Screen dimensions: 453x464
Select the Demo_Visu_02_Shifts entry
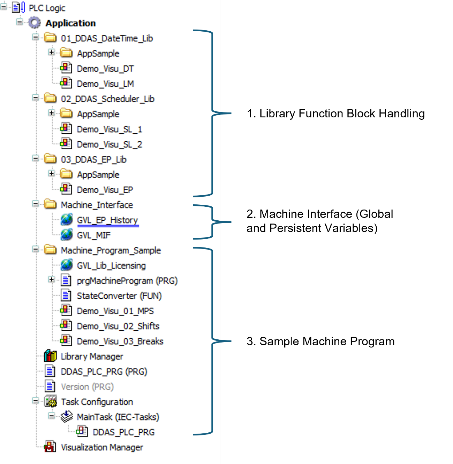coord(118,326)
